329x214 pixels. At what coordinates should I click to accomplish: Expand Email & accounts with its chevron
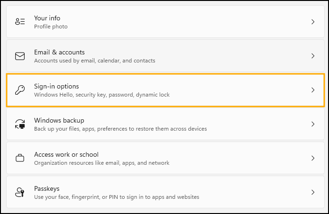tap(312, 56)
